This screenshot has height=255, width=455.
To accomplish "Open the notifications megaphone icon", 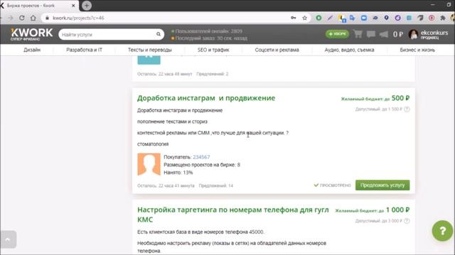I will click(384, 34).
